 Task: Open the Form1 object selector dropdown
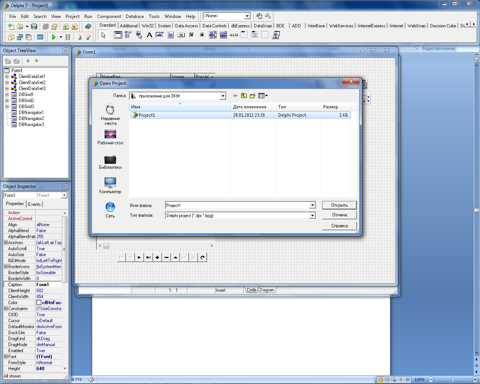click(x=64, y=195)
